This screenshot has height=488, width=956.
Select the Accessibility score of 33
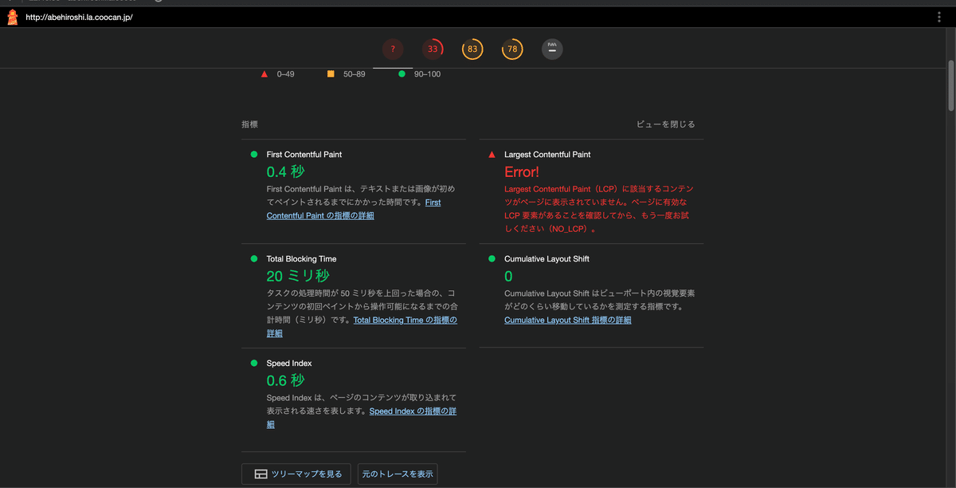433,49
